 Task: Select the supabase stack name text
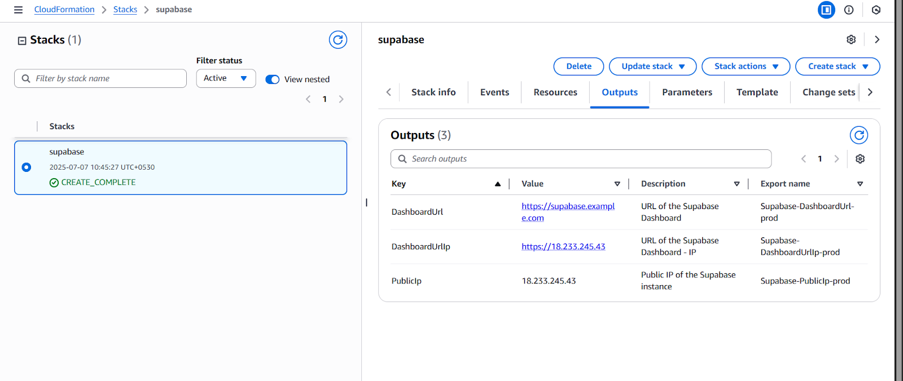click(67, 152)
